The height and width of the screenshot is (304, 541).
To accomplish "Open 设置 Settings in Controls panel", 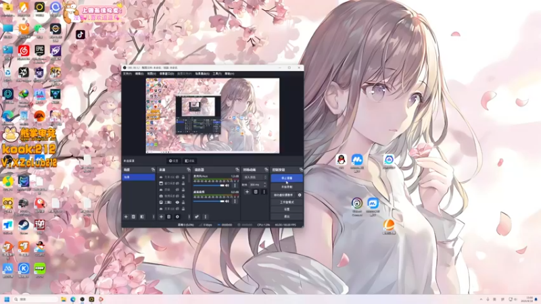I will pyautogui.click(x=287, y=209).
